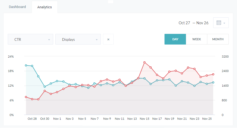Viewport: 237px width, 128px height.
Task: Click the Oct 27 — Nov 26 date range text
Action: [x=193, y=23]
